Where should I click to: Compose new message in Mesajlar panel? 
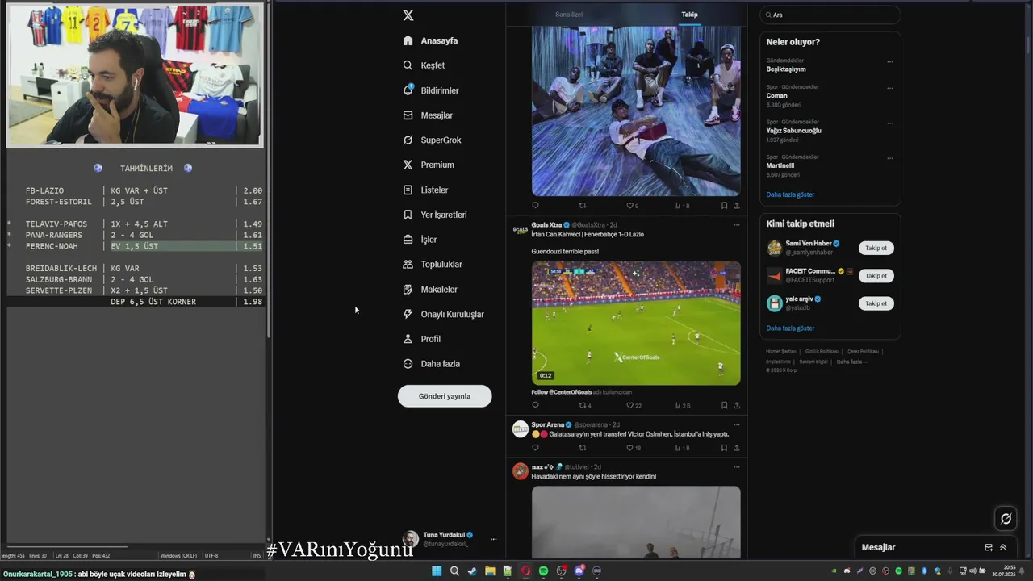(x=989, y=547)
